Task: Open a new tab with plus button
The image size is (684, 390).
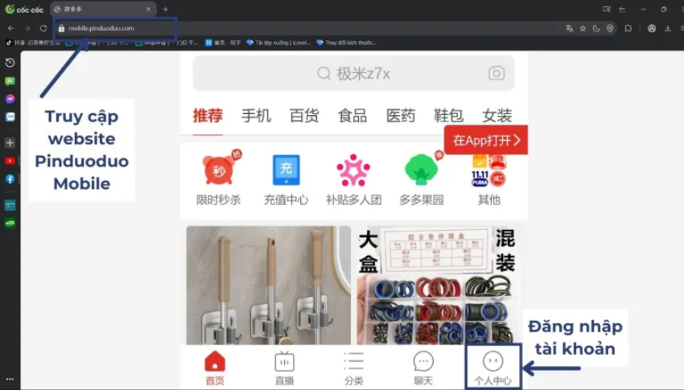Action: click(165, 9)
